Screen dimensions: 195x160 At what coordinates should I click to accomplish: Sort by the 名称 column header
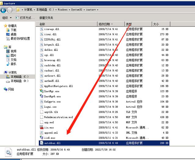(x=67, y=24)
